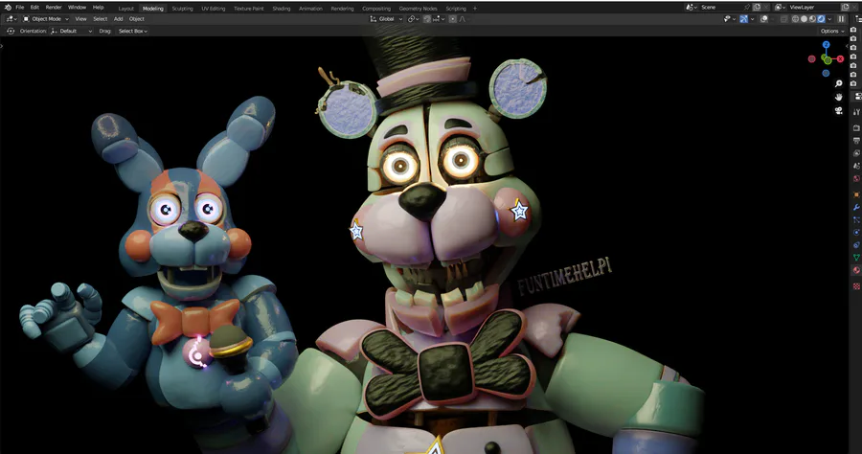Viewport: 862px width, 454px height.
Task: Select the Modeling workspace tab
Action: [x=153, y=9]
